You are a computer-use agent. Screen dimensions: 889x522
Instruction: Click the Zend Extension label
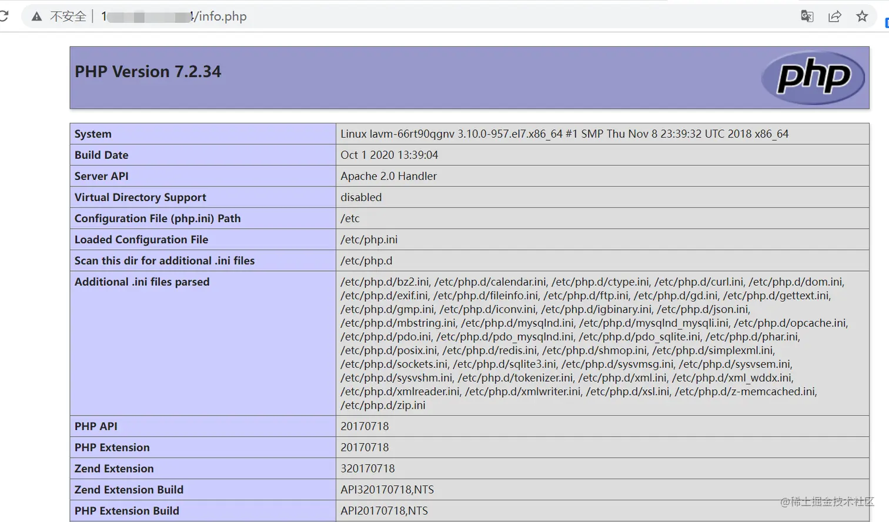[114, 469]
